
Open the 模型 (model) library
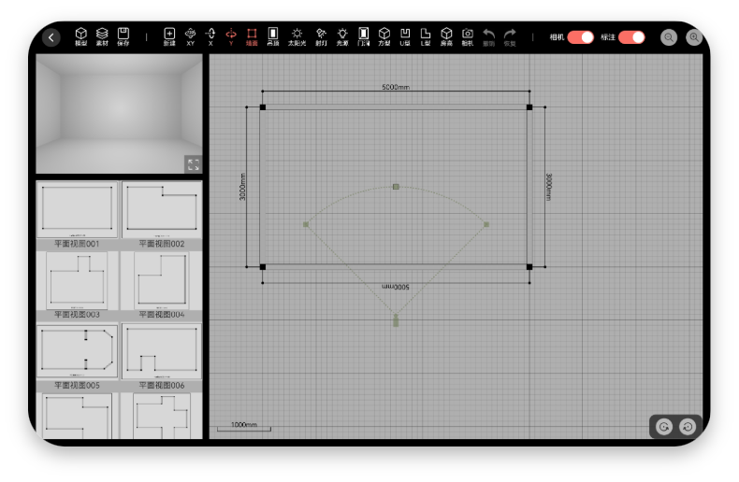(81, 36)
